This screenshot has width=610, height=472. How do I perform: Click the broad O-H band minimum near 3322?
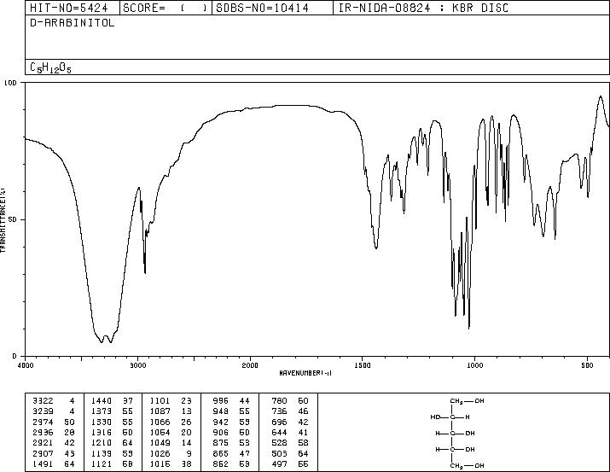pos(102,342)
